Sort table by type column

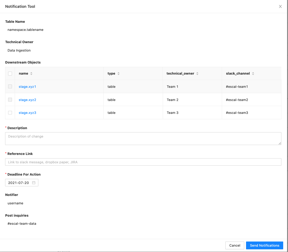(118, 74)
